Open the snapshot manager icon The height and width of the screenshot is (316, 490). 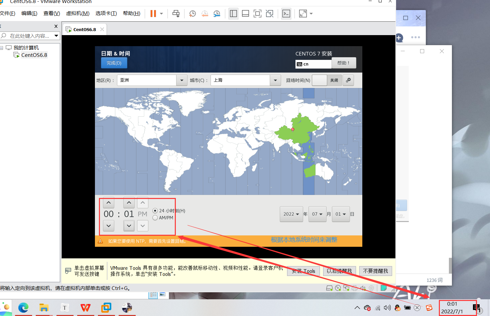click(217, 14)
